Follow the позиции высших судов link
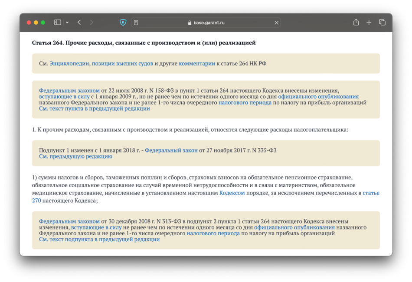Image resolution: width=412 pixels, height=282 pixels. point(122,64)
